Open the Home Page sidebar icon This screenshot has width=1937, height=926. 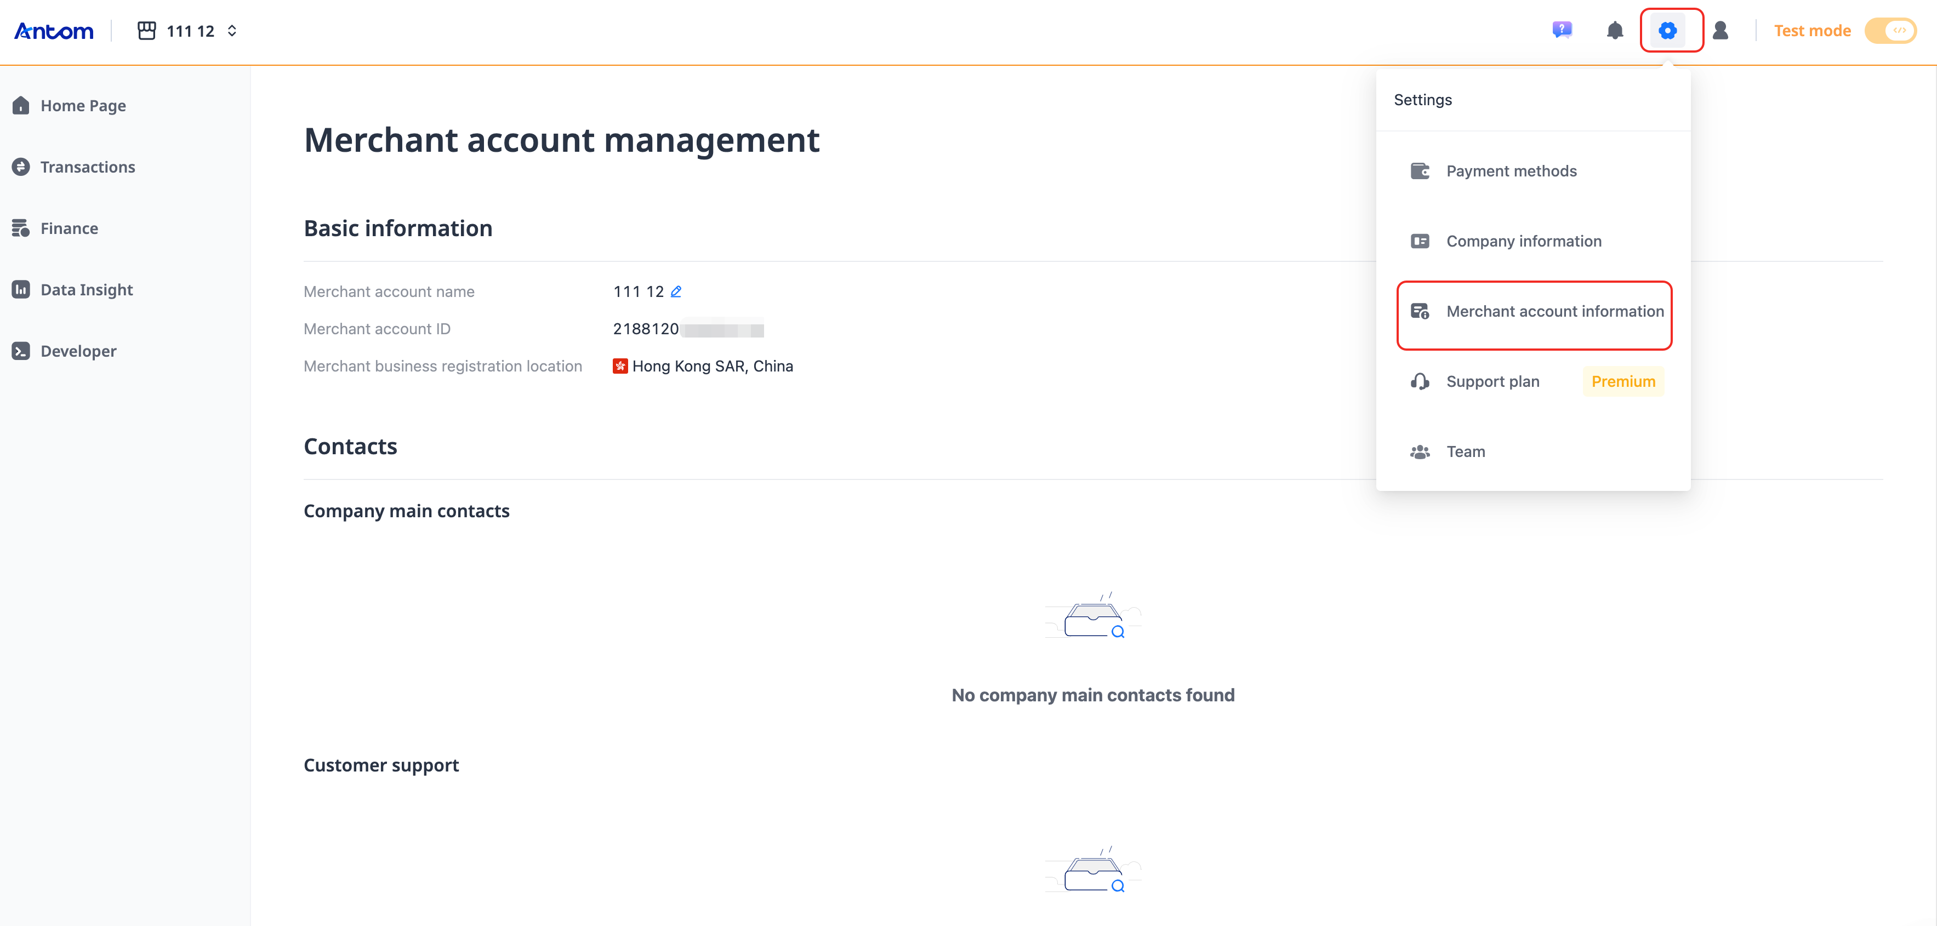[21, 105]
